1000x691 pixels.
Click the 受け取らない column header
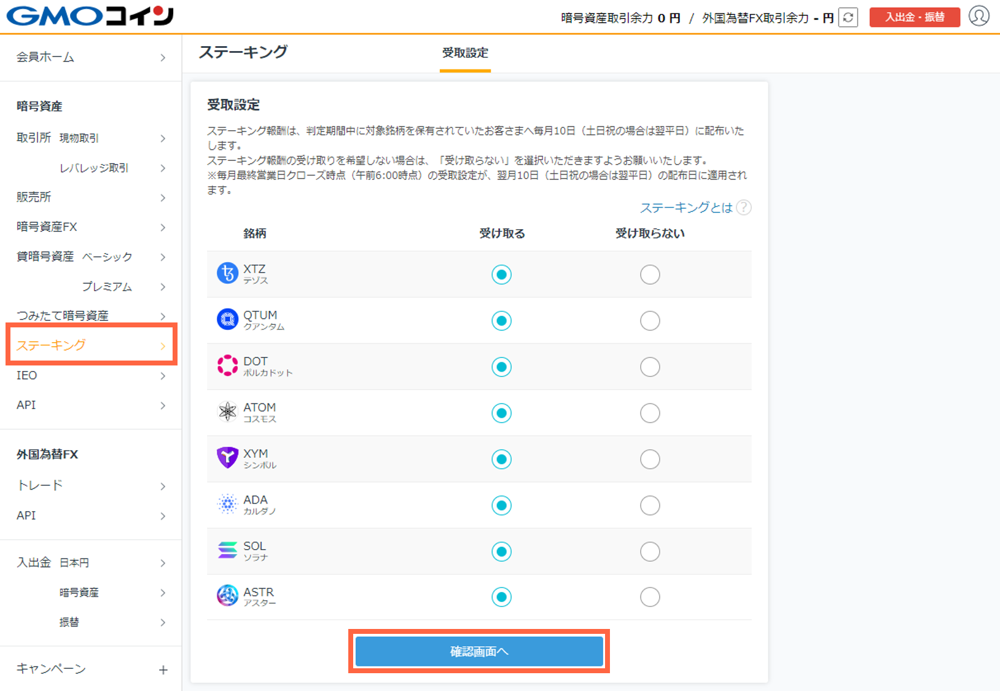[650, 233]
